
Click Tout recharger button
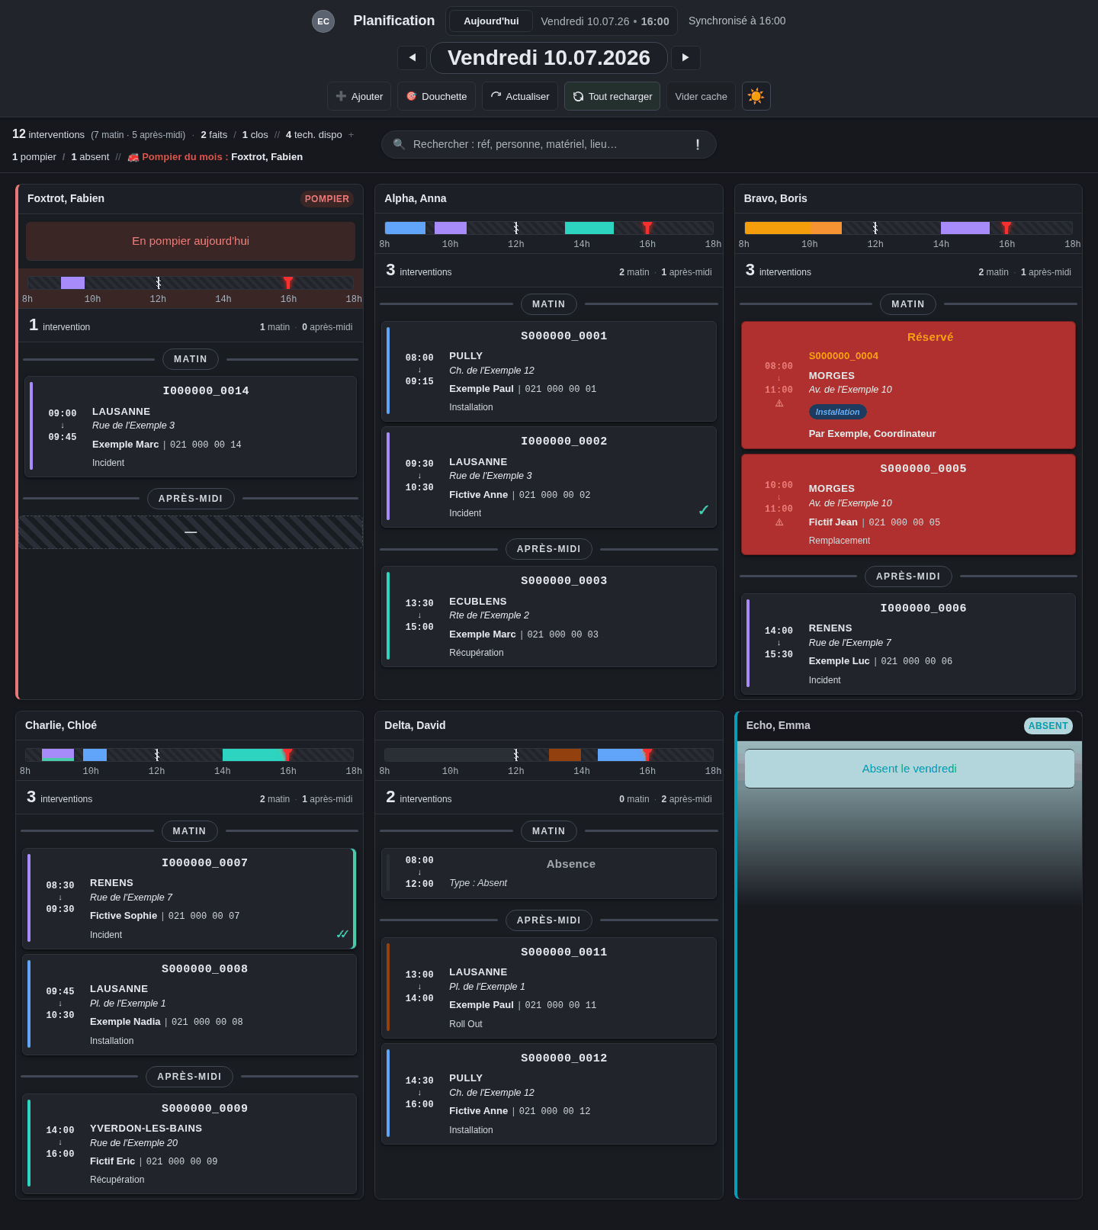[612, 96]
